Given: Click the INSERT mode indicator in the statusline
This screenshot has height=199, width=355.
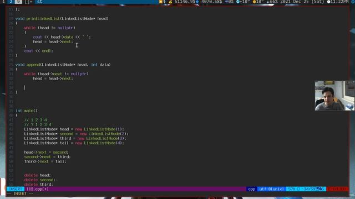Looking at the screenshot, I should [x=16, y=189].
